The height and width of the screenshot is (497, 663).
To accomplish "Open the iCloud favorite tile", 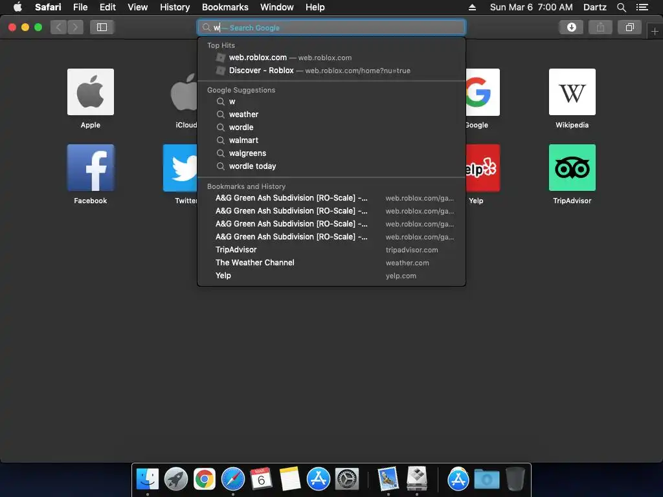I will click(x=184, y=92).
